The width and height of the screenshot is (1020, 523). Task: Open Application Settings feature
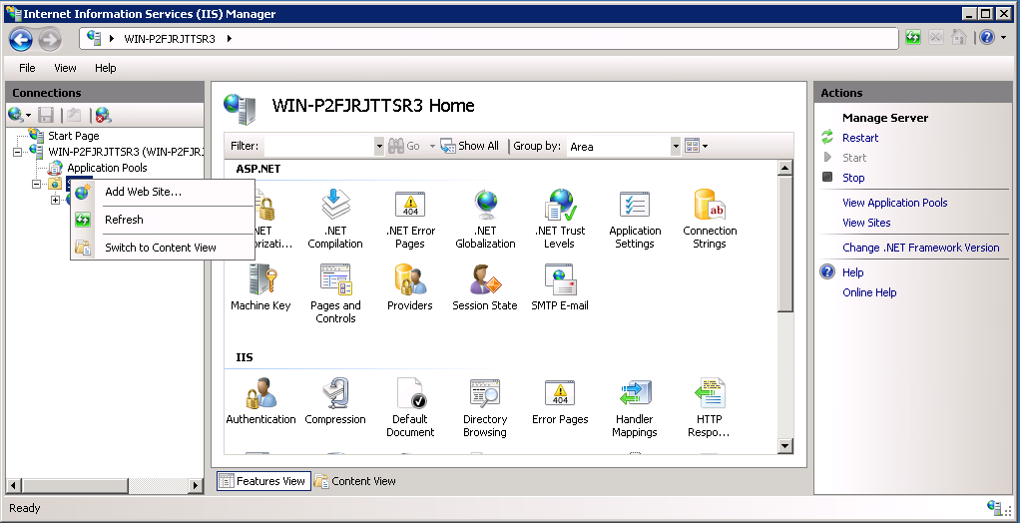click(x=635, y=220)
